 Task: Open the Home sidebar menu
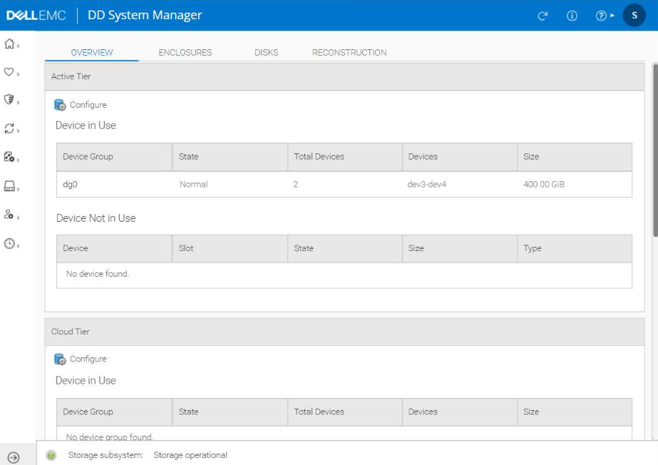10,44
